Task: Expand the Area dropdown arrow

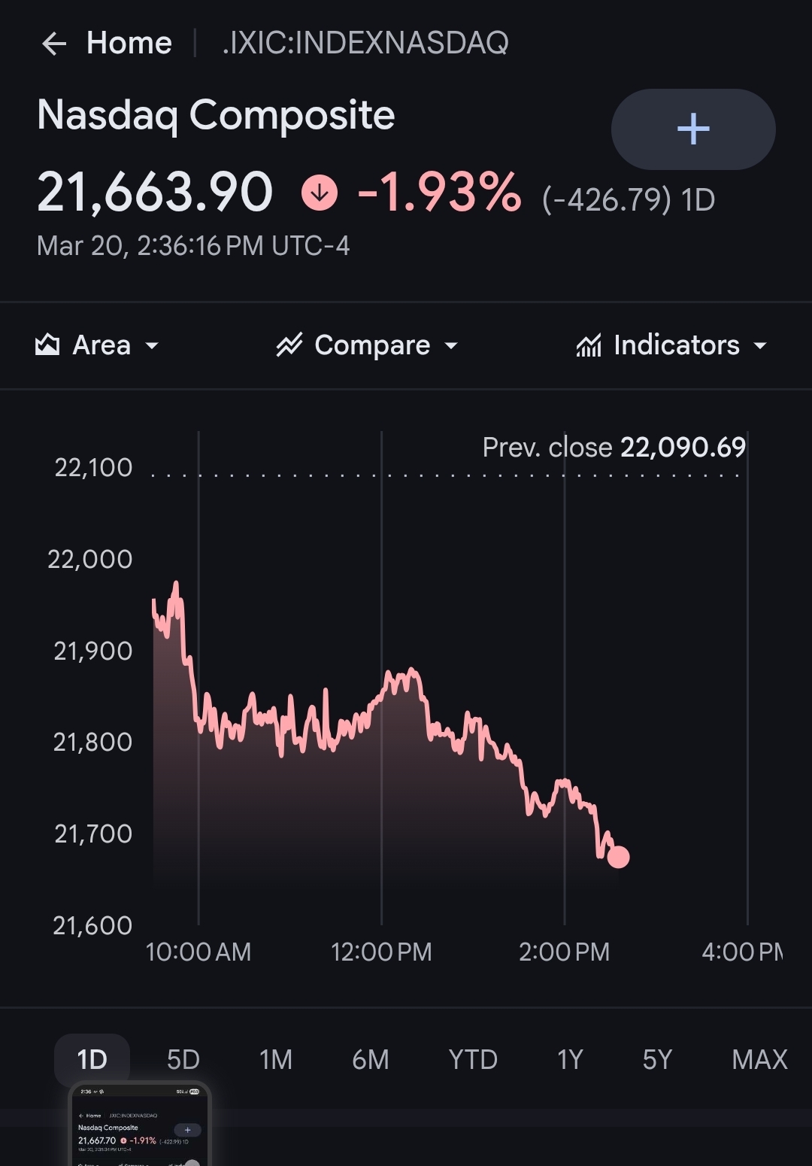Action: [152, 346]
